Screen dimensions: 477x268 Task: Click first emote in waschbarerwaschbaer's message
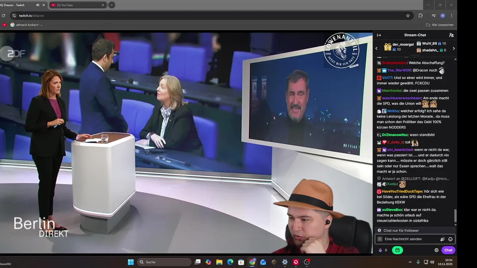click(425, 104)
